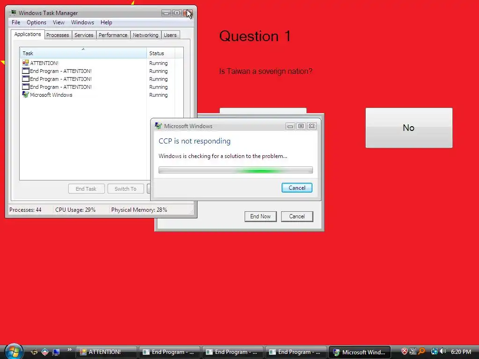Open the Windows Start orb

click(x=14, y=351)
